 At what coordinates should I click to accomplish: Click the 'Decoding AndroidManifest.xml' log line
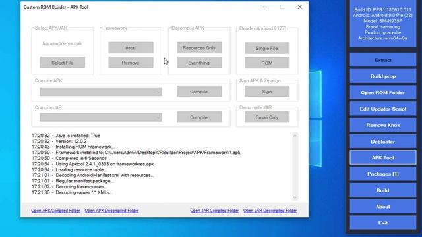93,175
